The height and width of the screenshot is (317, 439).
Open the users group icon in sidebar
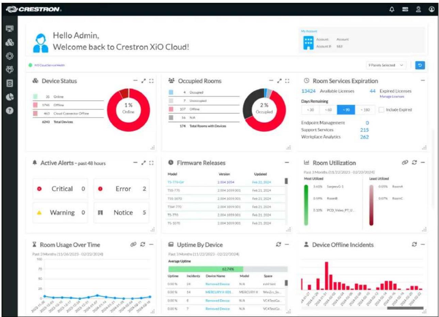click(x=10, y=70)
